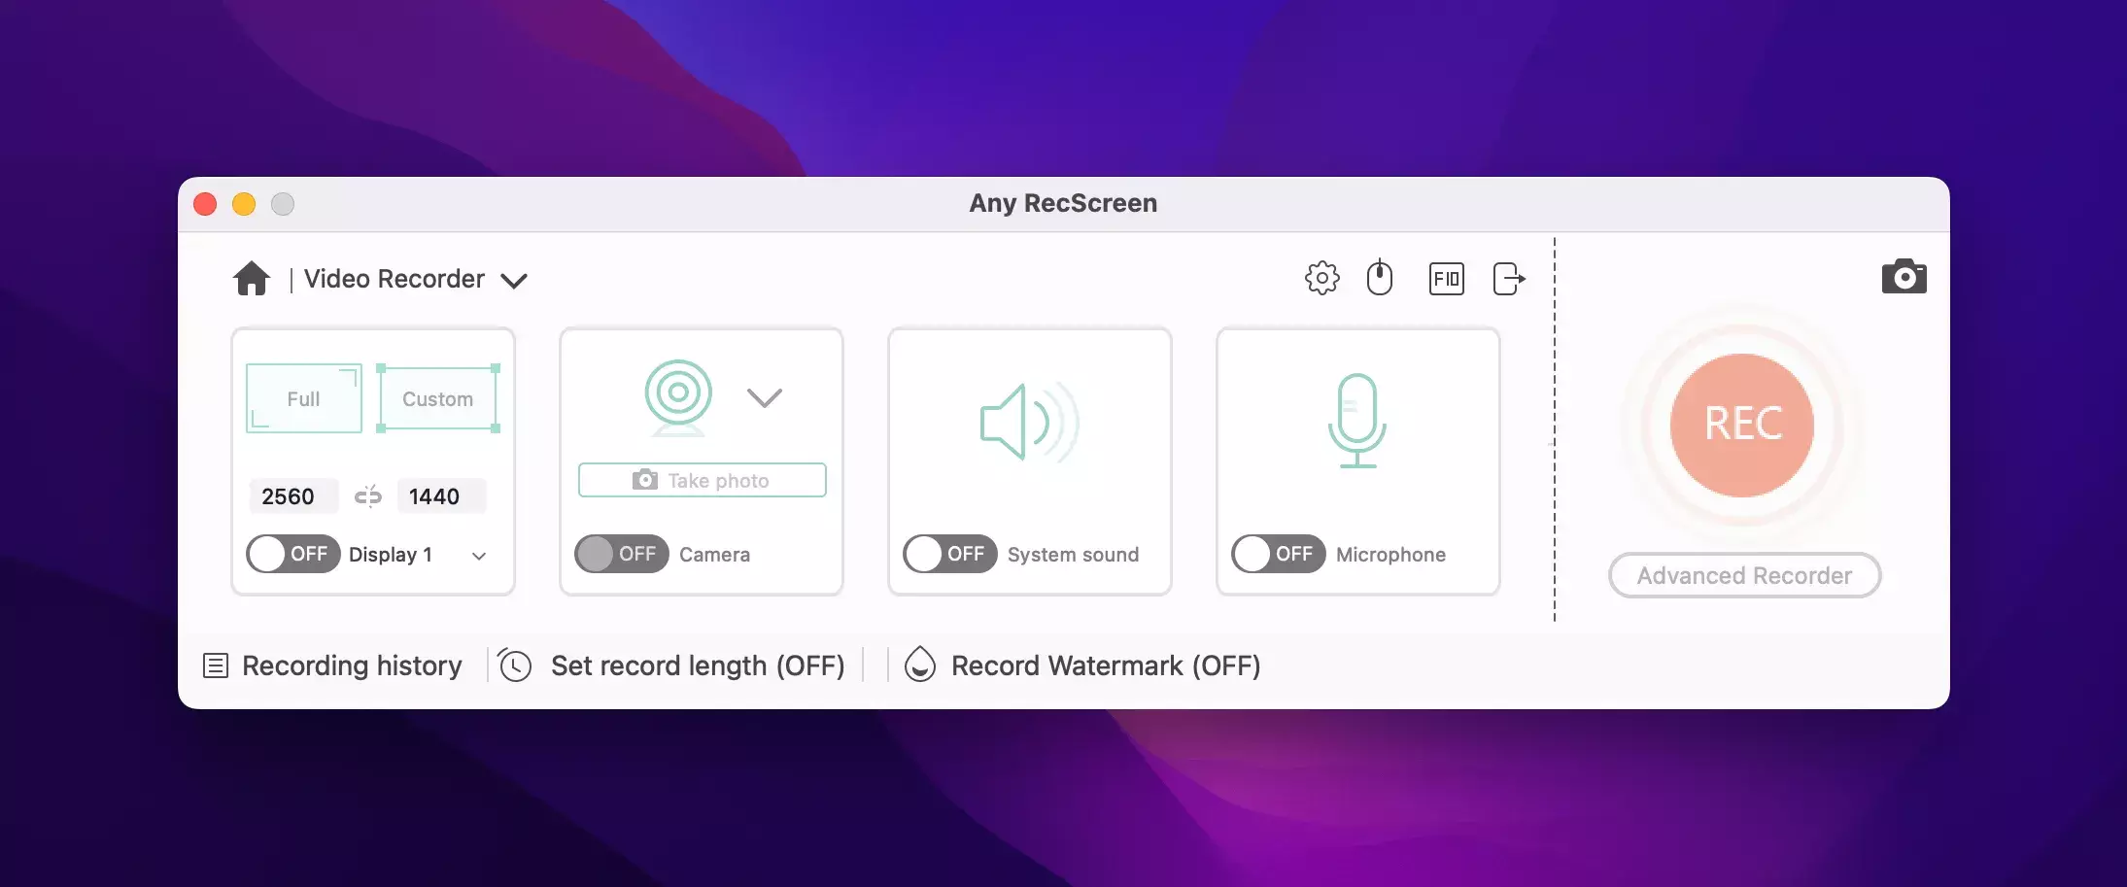
Task: Enable the Microphone toggle
Action: click(1278, 554)
